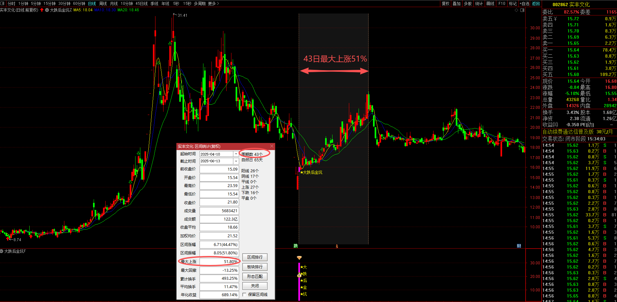Click the money bag icon in the indicator pane
Screen dimensions: 617x302
coord(299,275)
